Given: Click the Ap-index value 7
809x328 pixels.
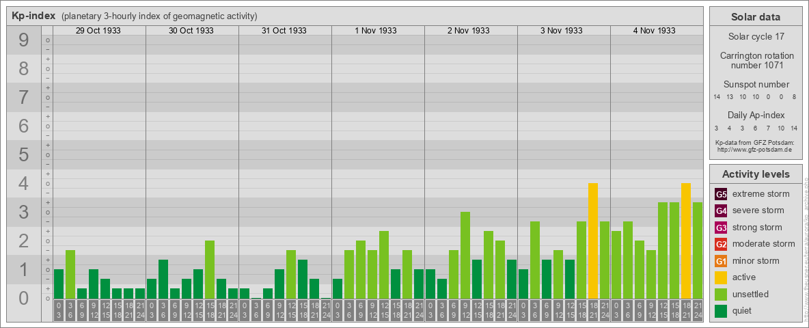Looking at the screenshot, I should (768, 128).
